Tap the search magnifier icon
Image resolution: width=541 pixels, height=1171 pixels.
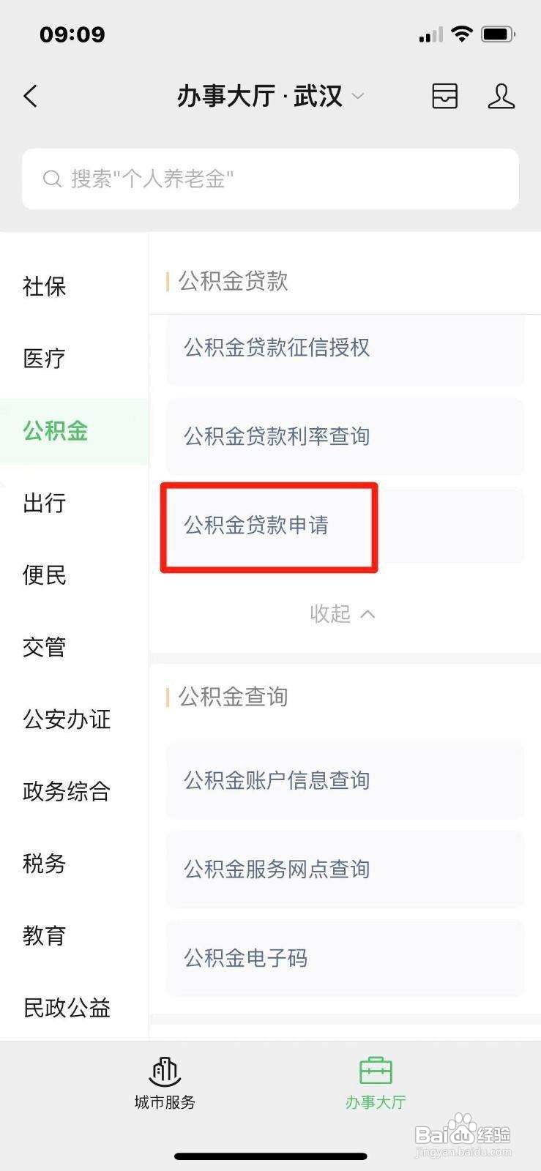pyautogui.click(x=51, y=179)
